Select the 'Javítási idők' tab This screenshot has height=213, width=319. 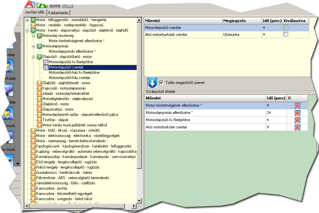(x=35, y=13)
